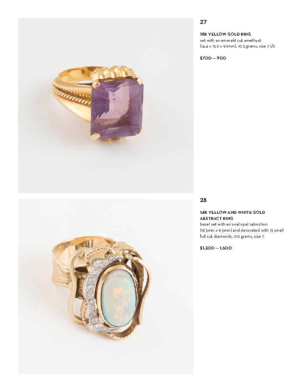This screenshot has width=303, height=392.
Task: Click the oval opal cabochon
Action: click(119, 295)
